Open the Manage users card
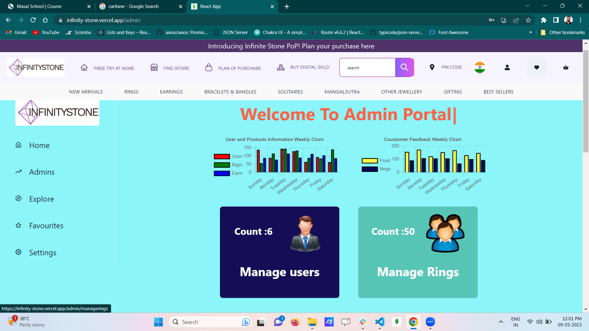589x331 pixels. click(x=279, y=252)
